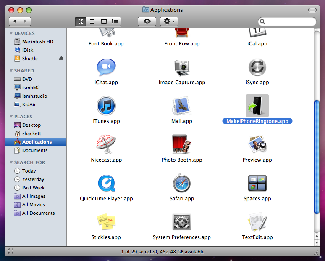Image resolution: width=325 pixels, height=261 pixels.
Task: Click the QuickTime Player.app icon
Action: 106,183
